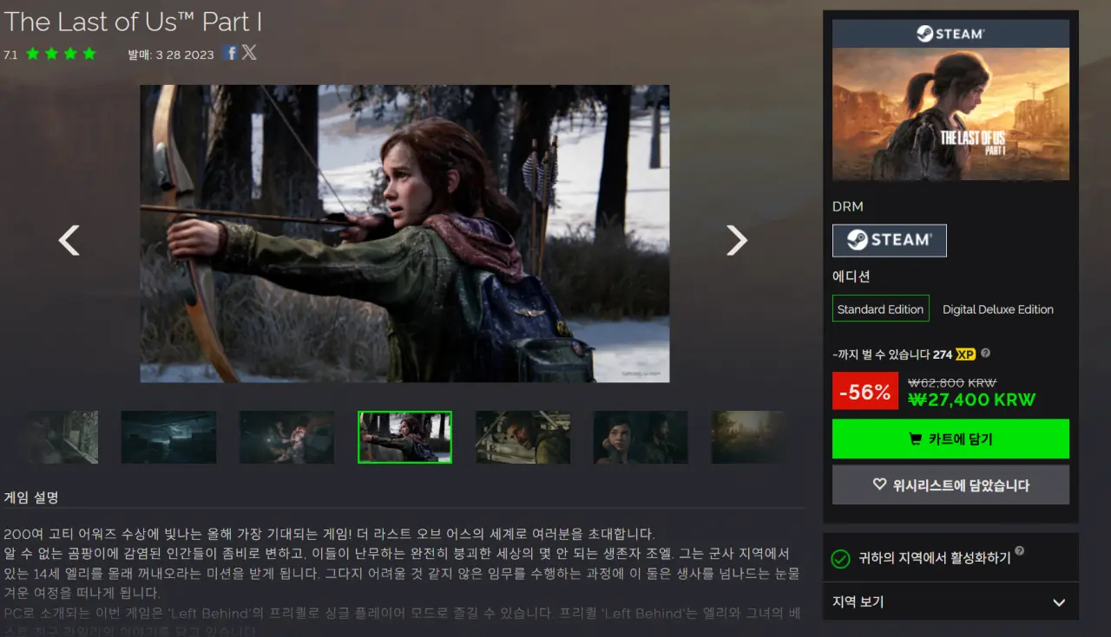This screenshot has height=637, width=1111.
Task: Click the DRM label
Action: coord(847,206)
